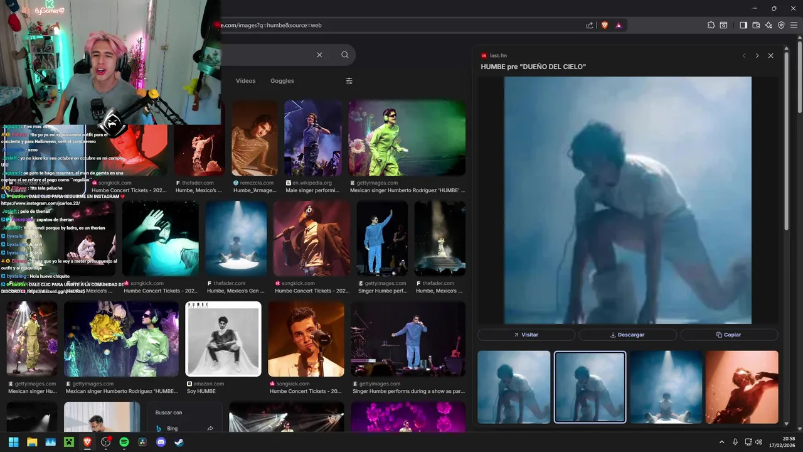Screen dimensions: 803x452
Task: Open the clock showing 20:58
Action: pos(784,442)
